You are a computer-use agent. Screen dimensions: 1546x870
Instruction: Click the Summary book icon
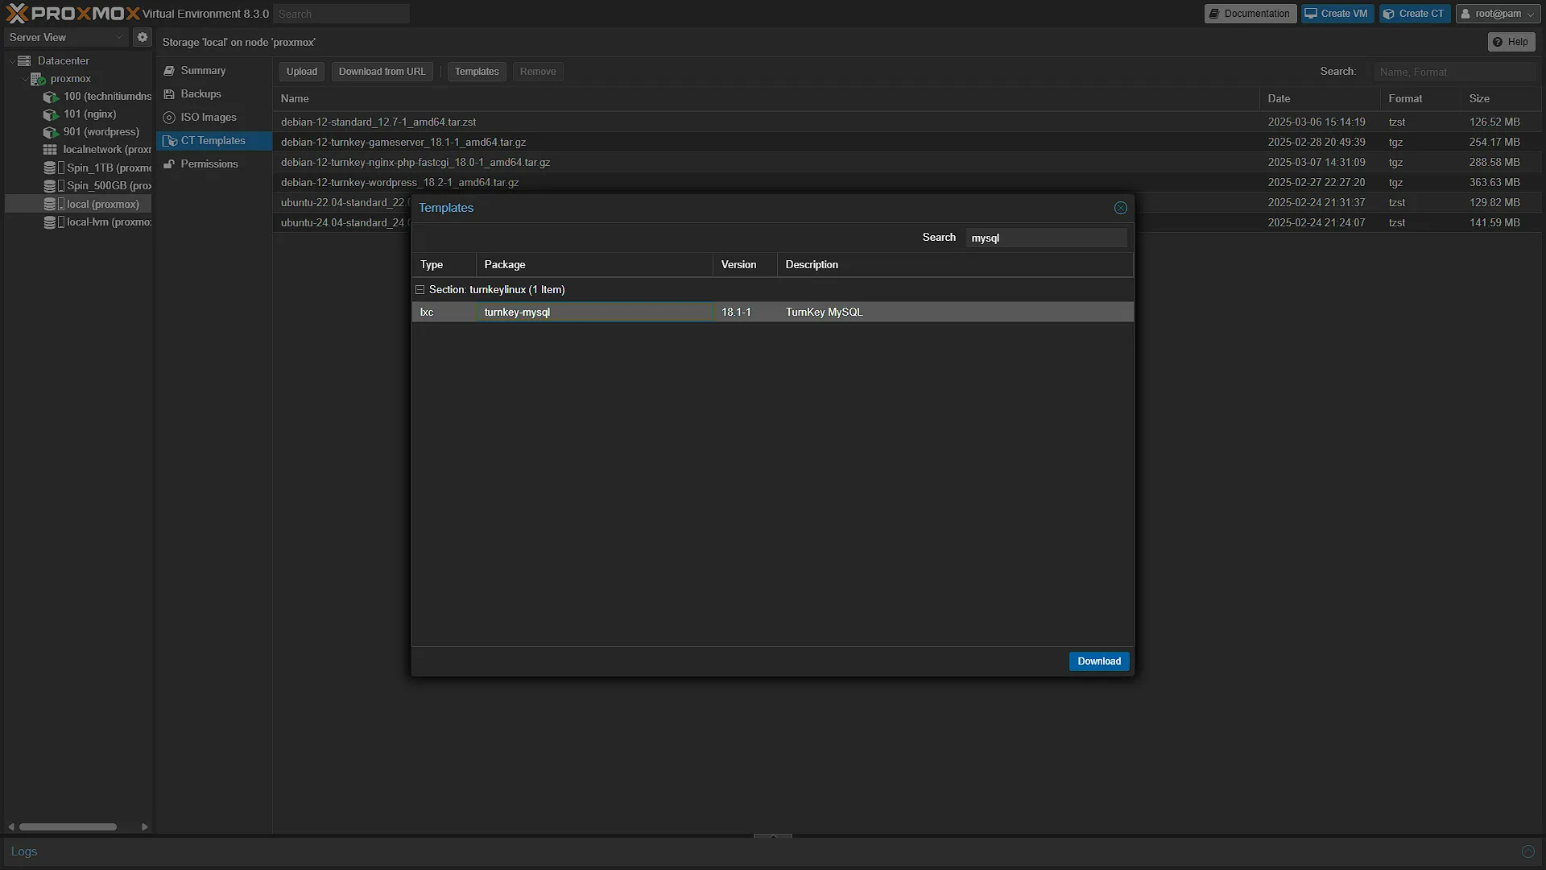tap(169, 71)
